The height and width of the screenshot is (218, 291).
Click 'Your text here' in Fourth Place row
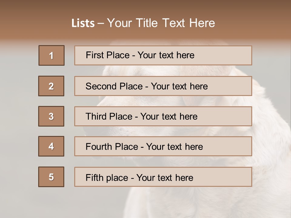click(174, 147)
